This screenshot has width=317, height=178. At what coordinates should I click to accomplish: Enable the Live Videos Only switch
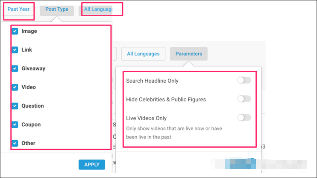(244, 118)
